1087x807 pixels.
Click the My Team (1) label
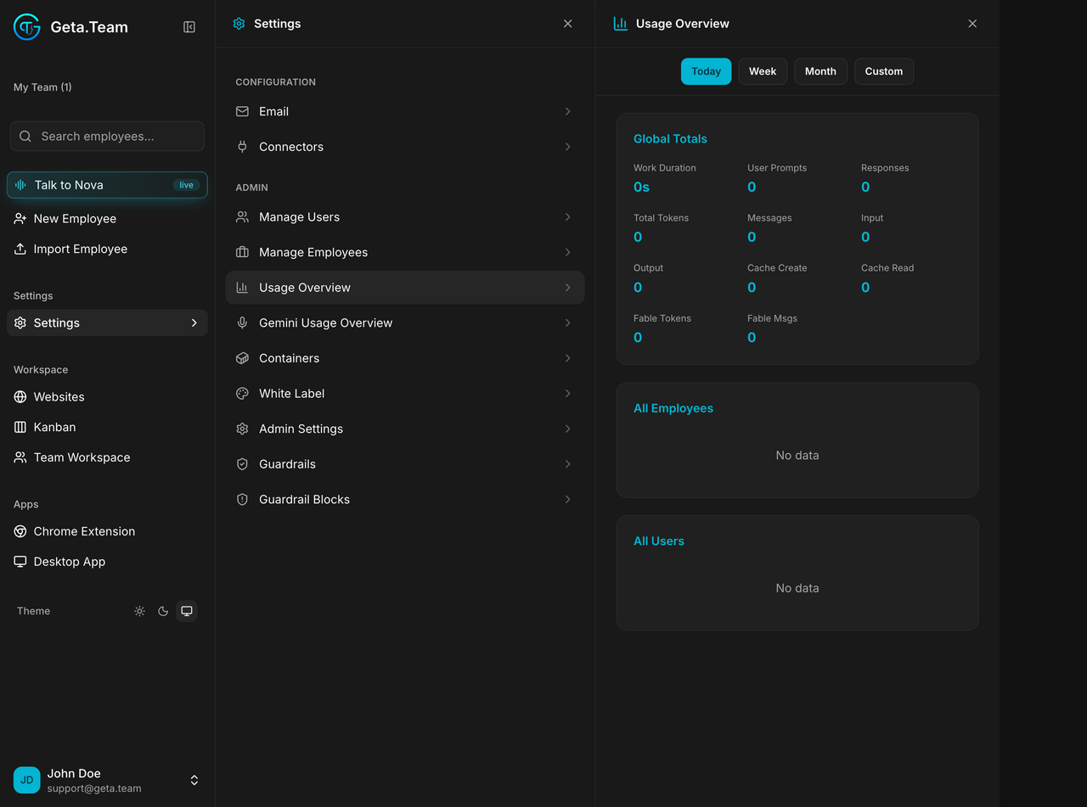(42, 87)
